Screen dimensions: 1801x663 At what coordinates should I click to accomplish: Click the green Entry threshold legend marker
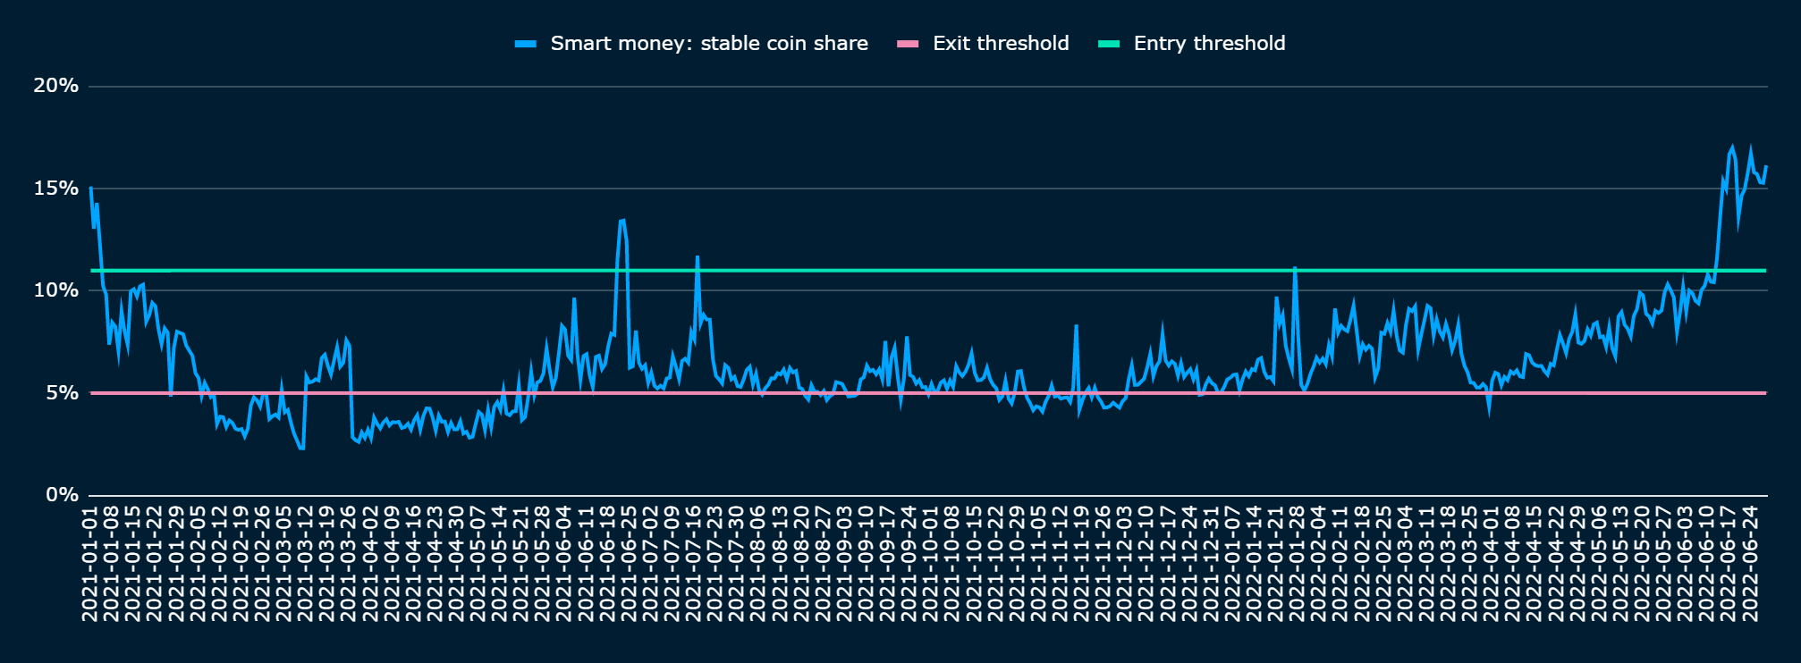(x=1109, y=44)
